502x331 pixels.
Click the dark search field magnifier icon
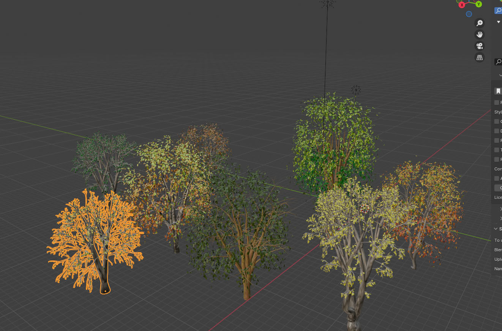pyautogui.click(x=499, y=62)
